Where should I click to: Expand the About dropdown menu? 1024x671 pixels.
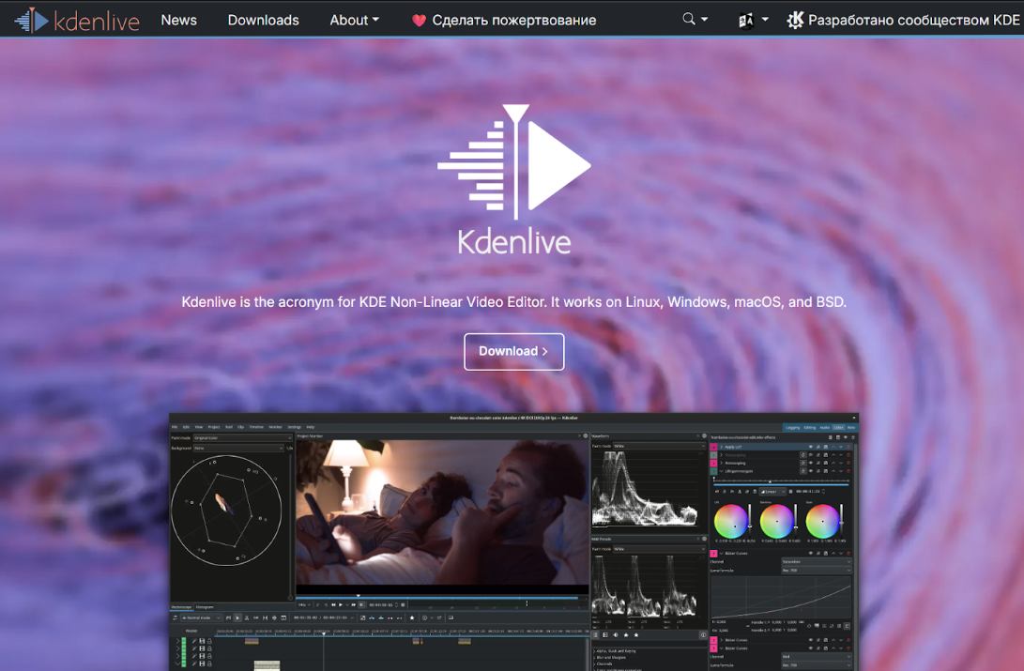(354, 21)
